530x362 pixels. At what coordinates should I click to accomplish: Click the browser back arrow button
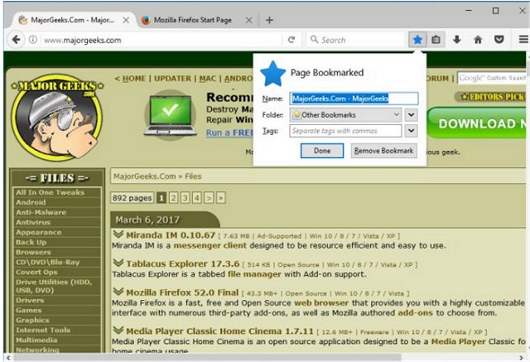pyautogui.click(x=16, y=40)
